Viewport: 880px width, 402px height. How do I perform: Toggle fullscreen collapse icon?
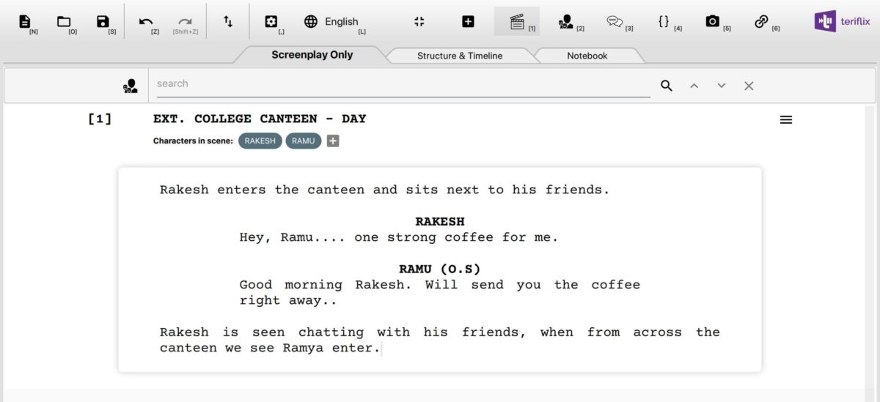[x=419, y=22]
